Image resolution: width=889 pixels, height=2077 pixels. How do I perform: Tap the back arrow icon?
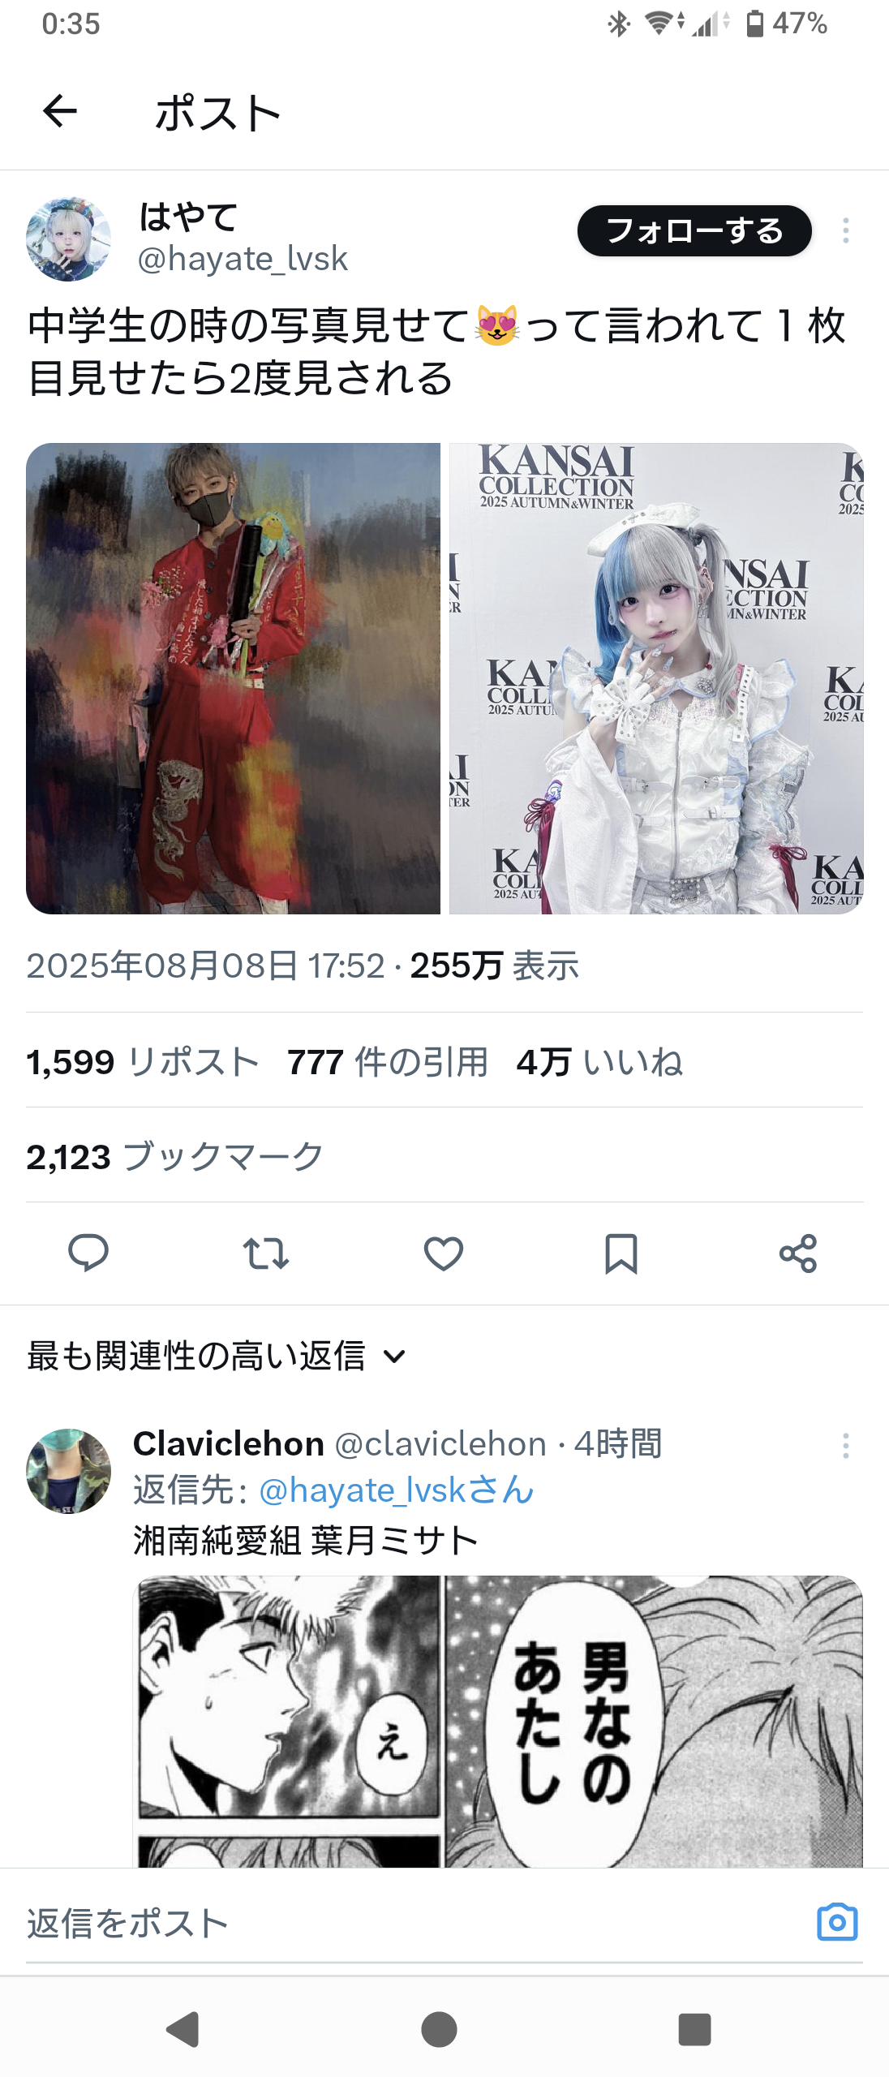click(x=59, y=111)
